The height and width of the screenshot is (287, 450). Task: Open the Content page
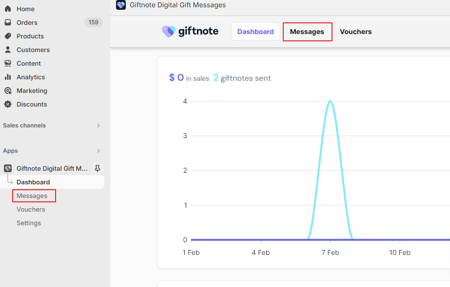pyautogui.click(x=29, y=63)
